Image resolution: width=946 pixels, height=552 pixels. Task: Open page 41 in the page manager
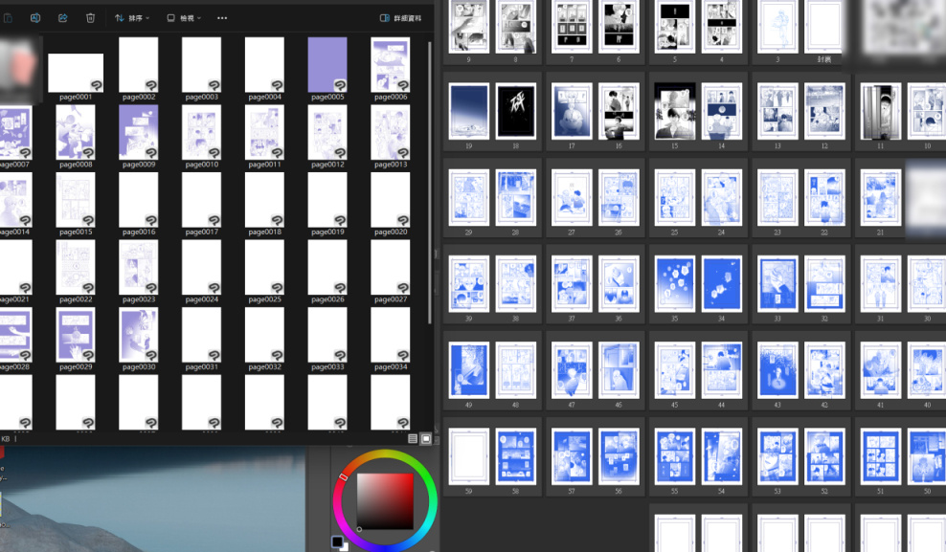881,370
